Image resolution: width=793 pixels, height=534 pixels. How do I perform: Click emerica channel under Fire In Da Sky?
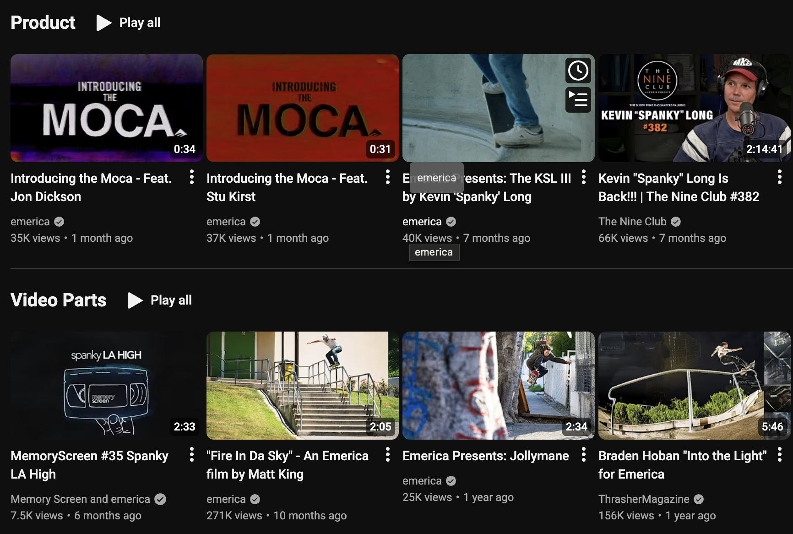226,499
